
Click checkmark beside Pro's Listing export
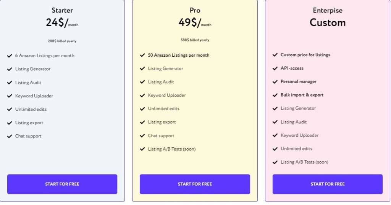142,122
